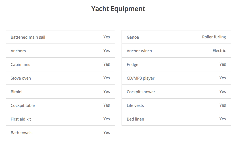Image resolution: width=236 pixels, height=147 pixels.
Task: Select the Genoa equipment label
Action: coord(133,37)
